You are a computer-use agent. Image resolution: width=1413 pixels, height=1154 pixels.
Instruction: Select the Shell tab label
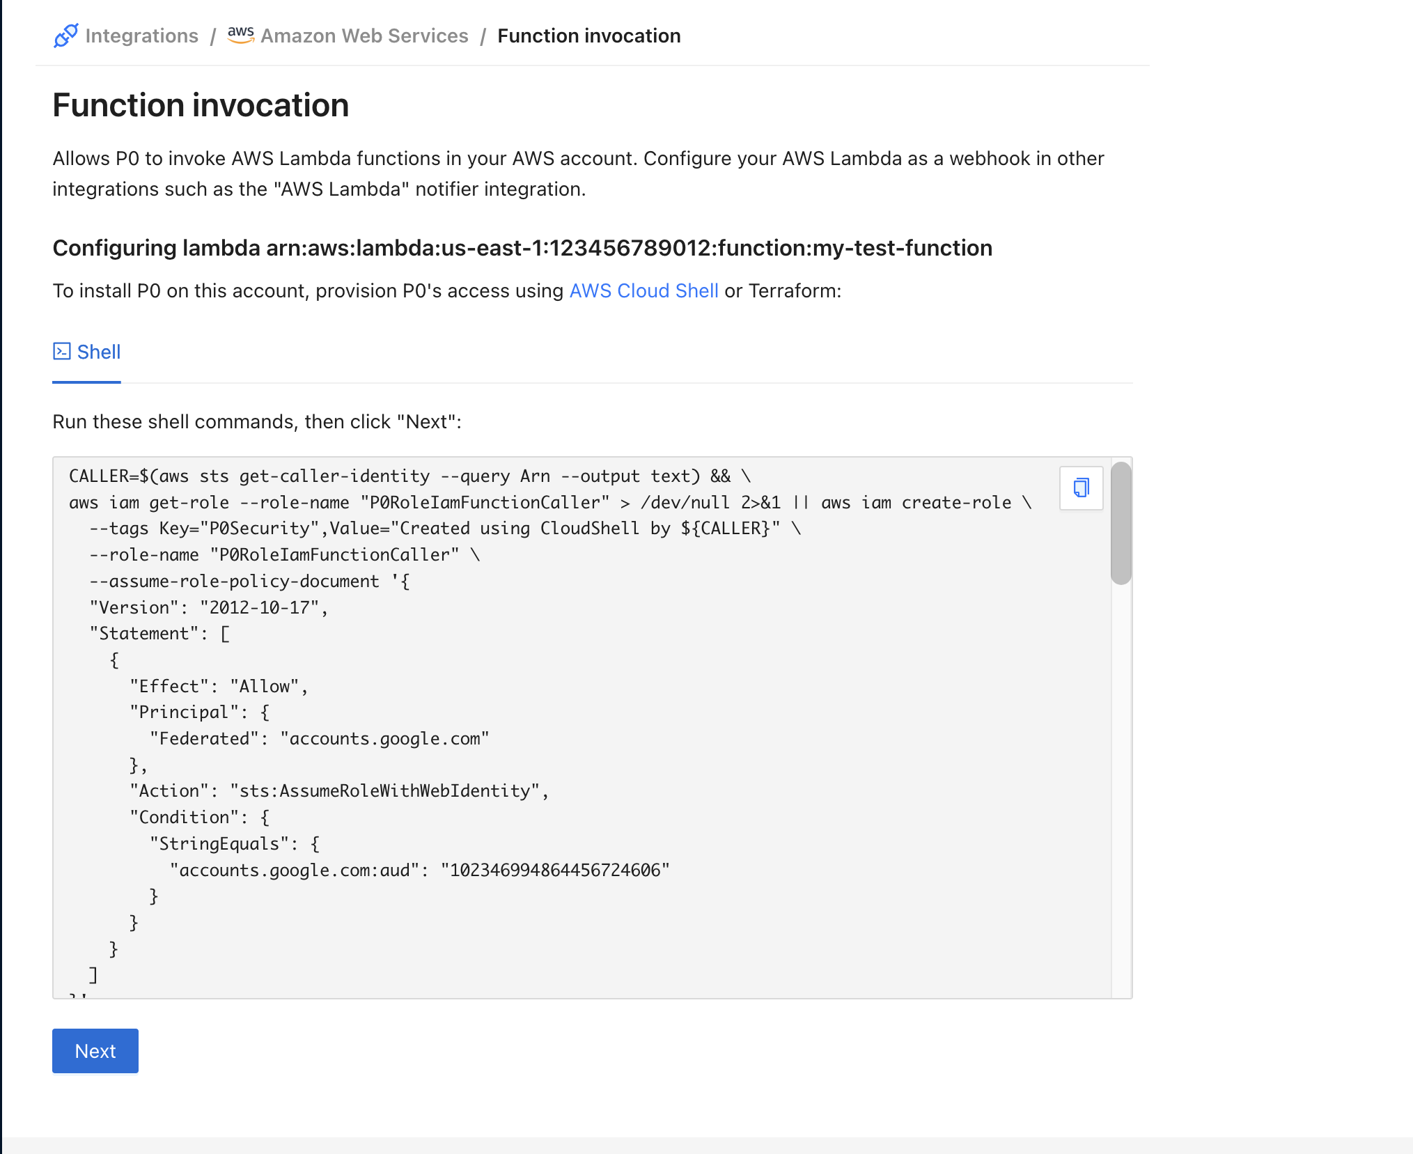(x=99, y=352)
